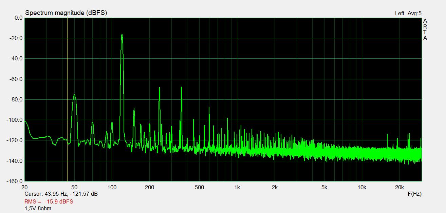Click the "10k" frequency axis label

362,187
